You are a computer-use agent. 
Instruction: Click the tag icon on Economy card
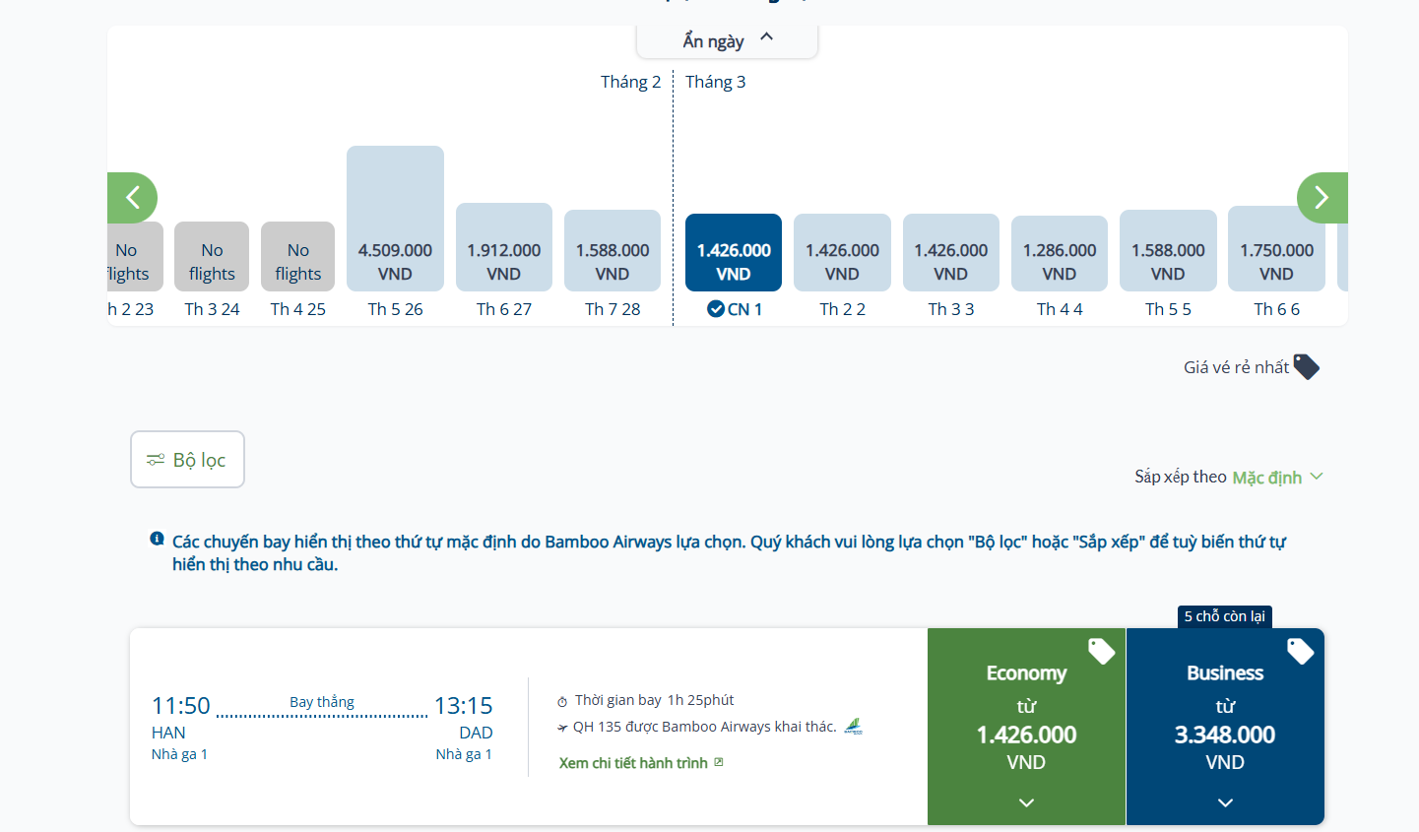[1101, 651]
